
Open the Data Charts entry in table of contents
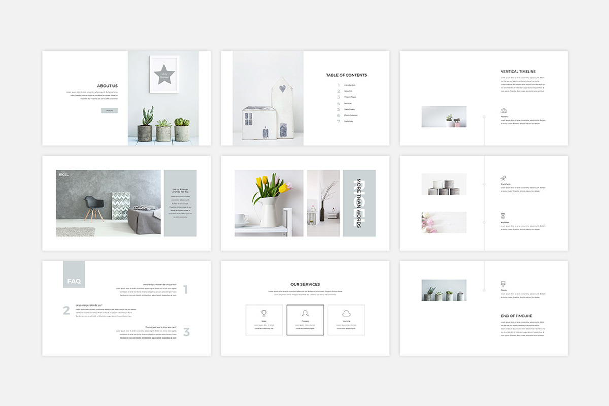coord(349,109)
